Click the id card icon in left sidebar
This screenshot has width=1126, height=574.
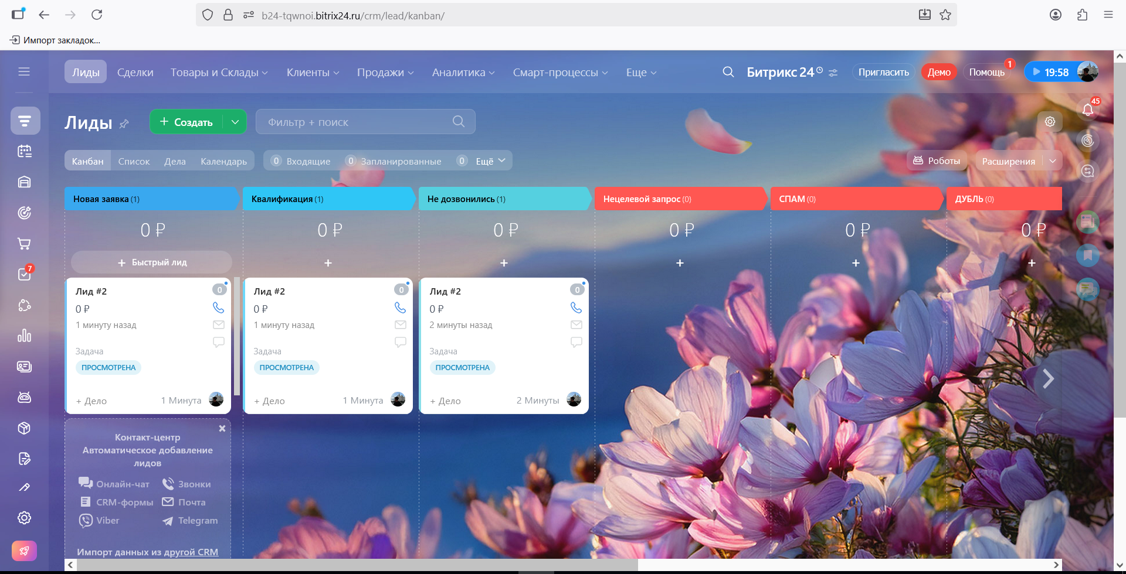click(24, 367)
